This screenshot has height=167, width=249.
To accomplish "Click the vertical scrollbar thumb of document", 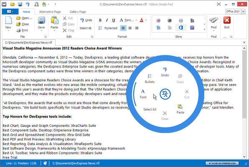I will point(244,84).
